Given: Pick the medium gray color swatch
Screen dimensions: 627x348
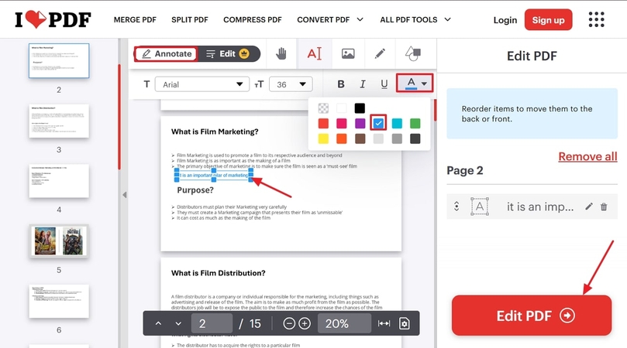Looking at the screenshot, I should coord(397,138).
